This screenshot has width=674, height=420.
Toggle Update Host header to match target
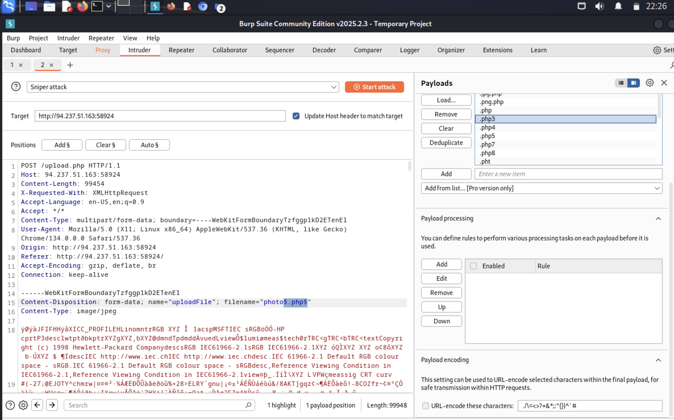pyautogui.click(x=296, y=116)
